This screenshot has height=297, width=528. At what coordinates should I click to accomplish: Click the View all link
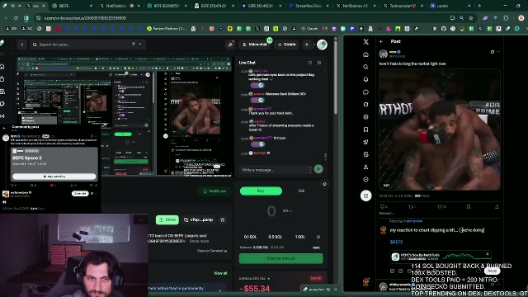click(x=220, y=273)
